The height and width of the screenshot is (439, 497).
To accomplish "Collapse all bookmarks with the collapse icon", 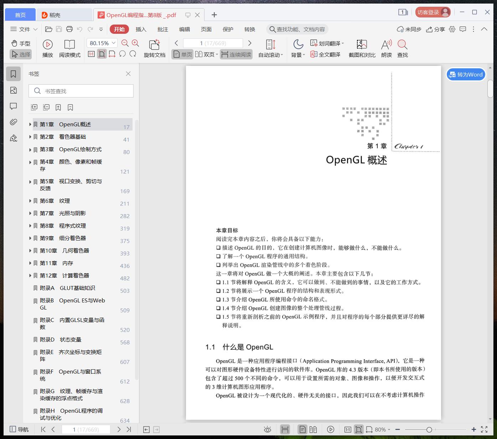I will coord(46,107).
